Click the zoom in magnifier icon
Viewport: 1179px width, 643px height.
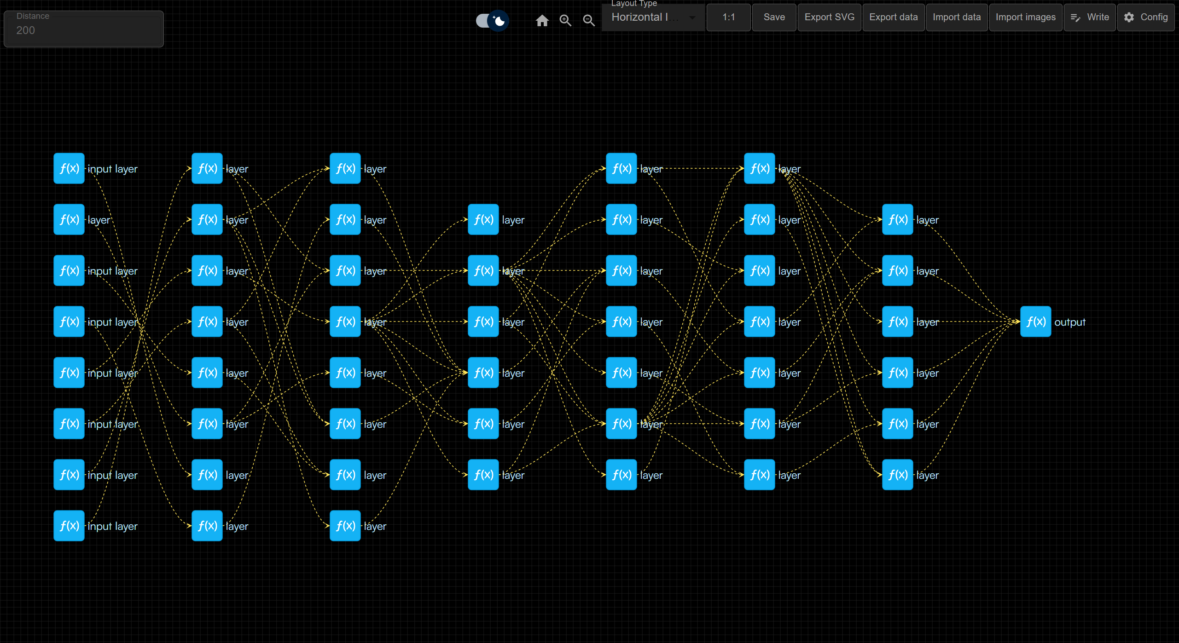(x=565, y=21)
